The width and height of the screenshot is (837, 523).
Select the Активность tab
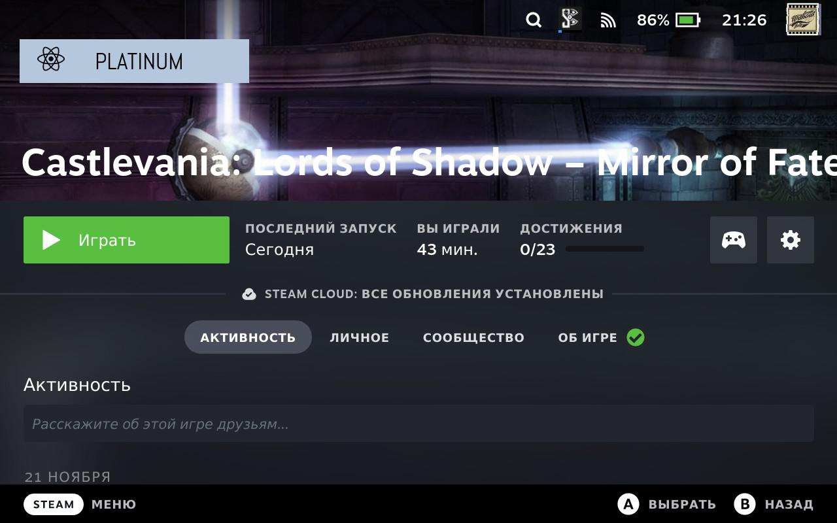pos(248,337)
